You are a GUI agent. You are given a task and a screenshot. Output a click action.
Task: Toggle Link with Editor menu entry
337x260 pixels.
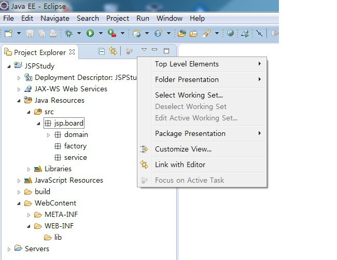202,165
